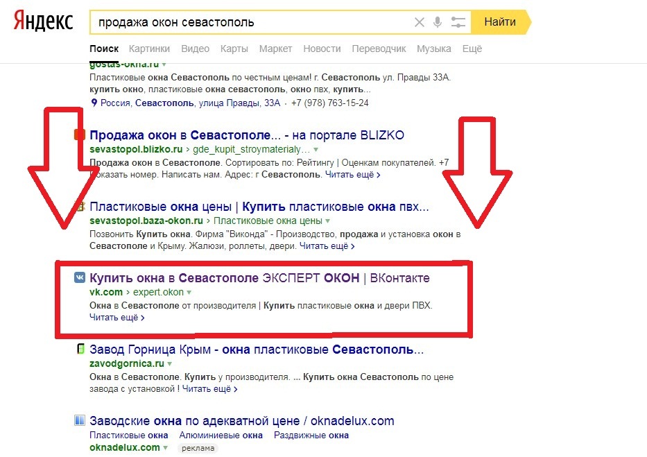Open the Карты tab
Viewport: 647px width, 457px height.
coord(234,49)
